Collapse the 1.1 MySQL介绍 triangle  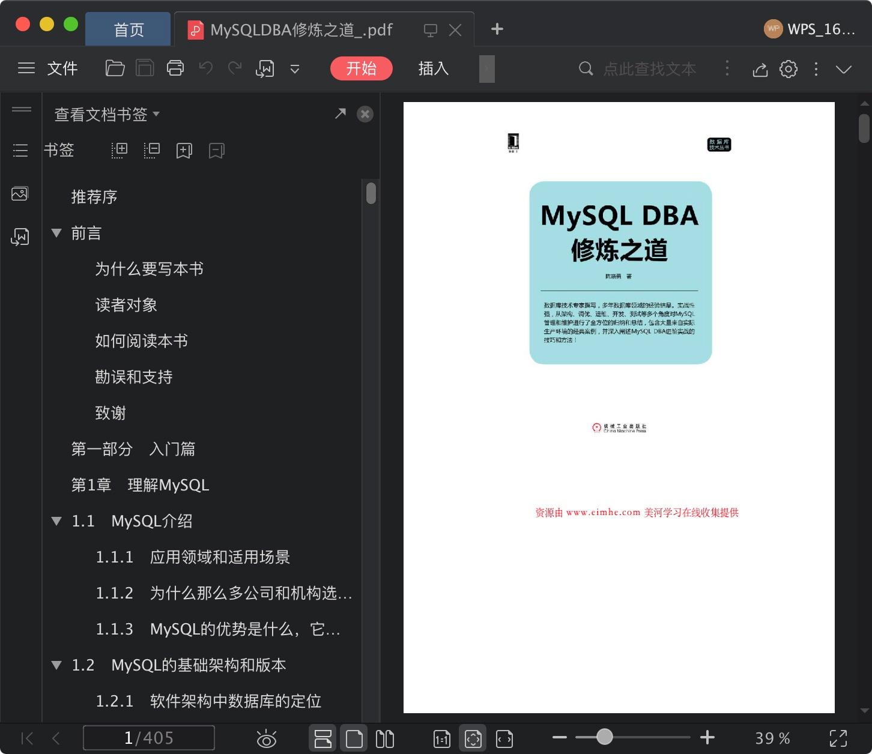point(56,521)
